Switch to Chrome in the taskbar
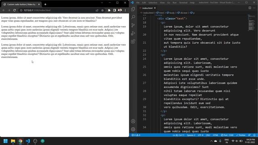The width and height of the screenshot is (258, 145). [21, 141]
